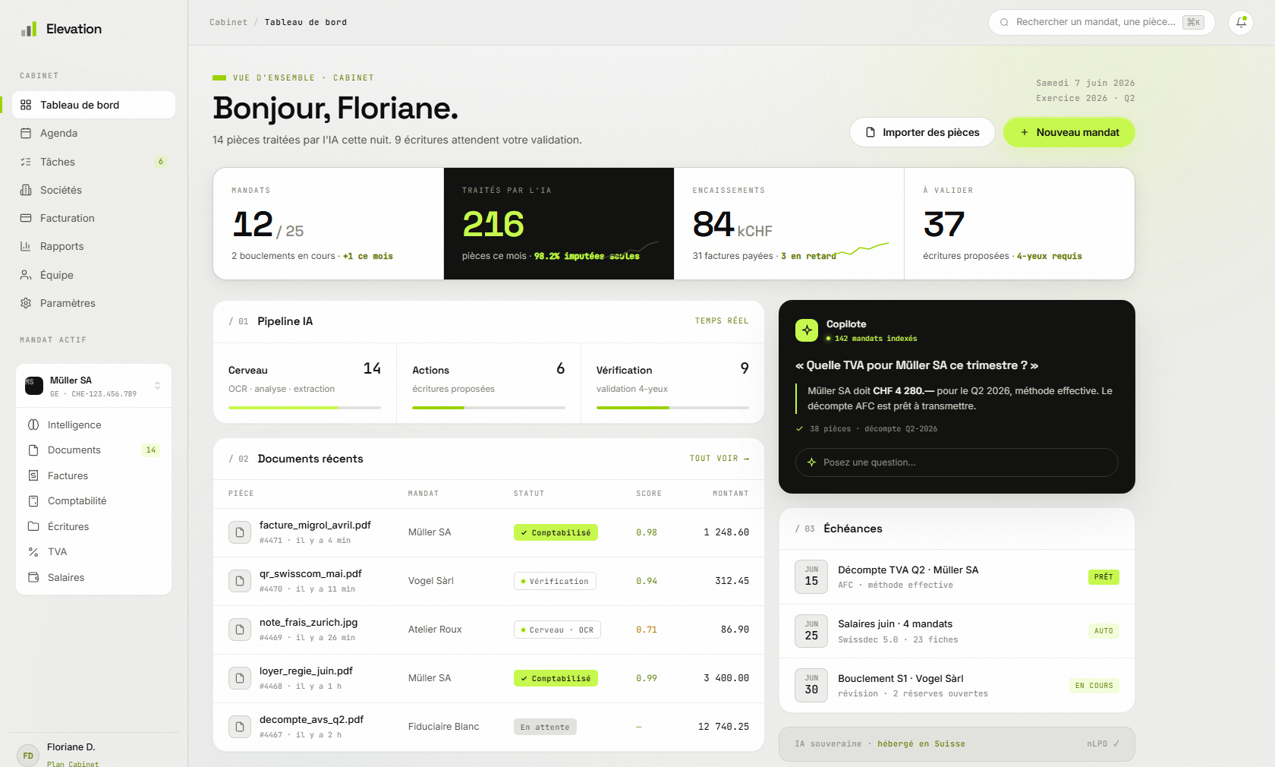1275x767 pixels.
Task: Click EN COURS badge on Bouclement S1
Action: point(1094,686)
